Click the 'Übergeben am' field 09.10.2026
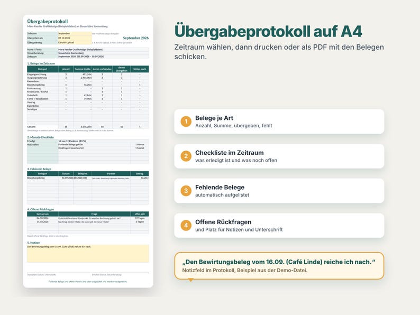The image size is (420, 315). [75, 38]
